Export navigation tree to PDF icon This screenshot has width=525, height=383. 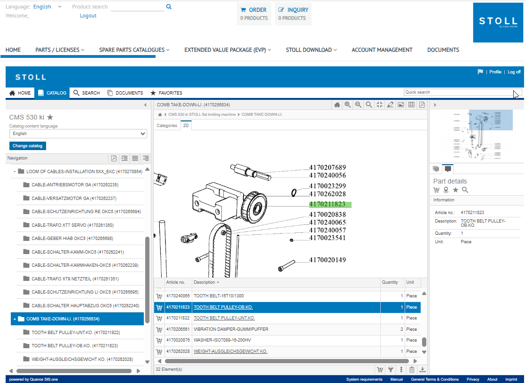(114, 158)
